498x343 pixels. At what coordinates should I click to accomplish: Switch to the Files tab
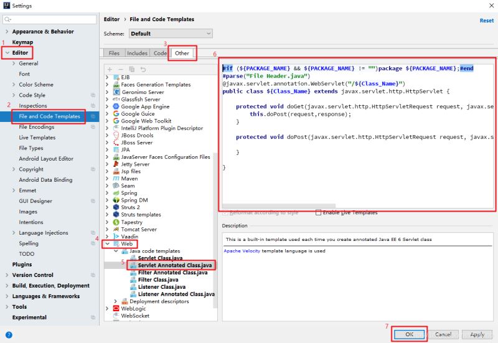coord(115,54)
